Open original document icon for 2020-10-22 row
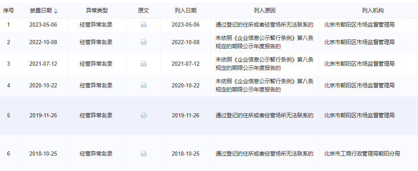The width and height of the screenshot is (418, 171). 144,86
